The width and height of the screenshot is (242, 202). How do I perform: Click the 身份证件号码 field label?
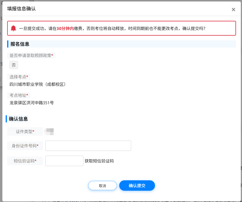[x=25, y=146]
